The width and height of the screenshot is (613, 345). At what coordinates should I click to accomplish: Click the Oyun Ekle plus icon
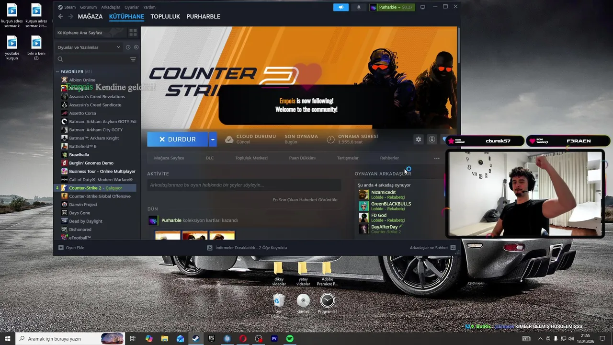(x=61, y=248)
